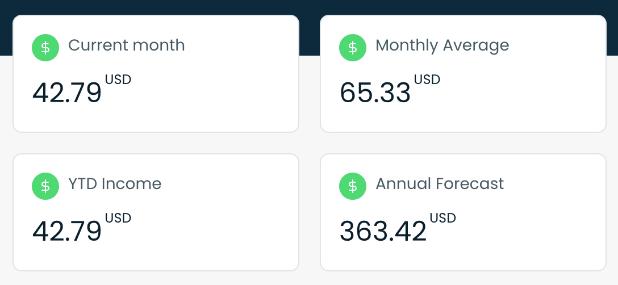Open the Current month card

(x=156, y=74)
